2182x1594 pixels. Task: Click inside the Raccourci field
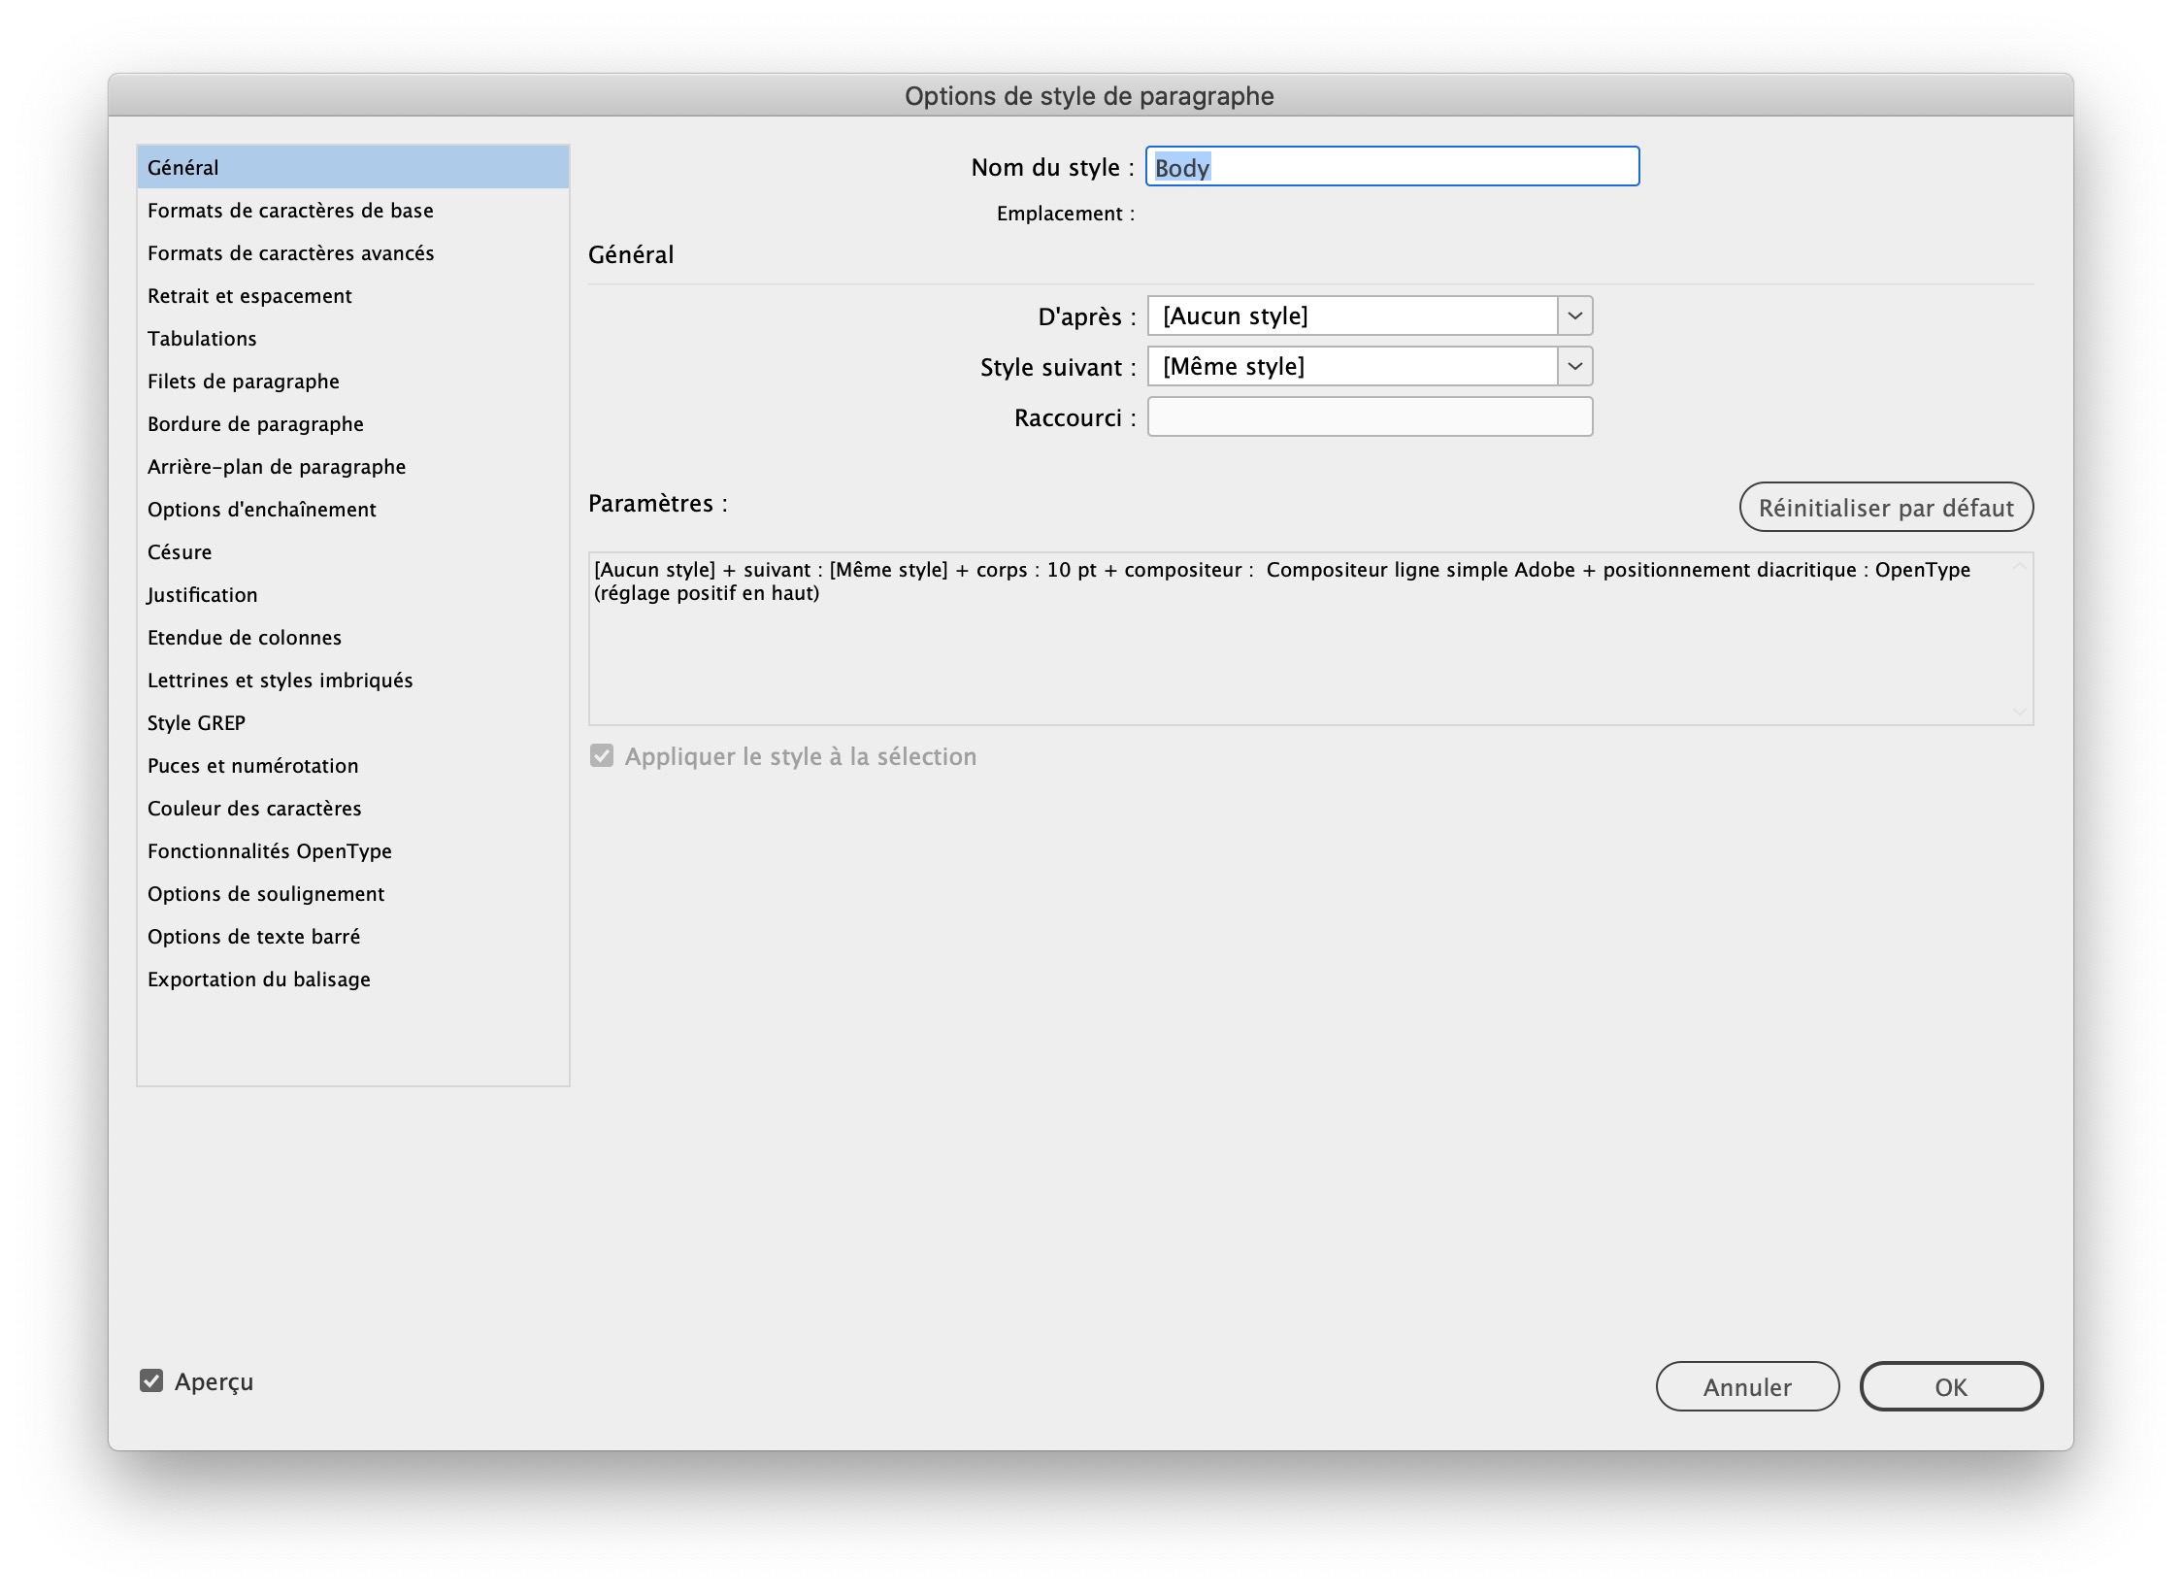[1369, 415]
